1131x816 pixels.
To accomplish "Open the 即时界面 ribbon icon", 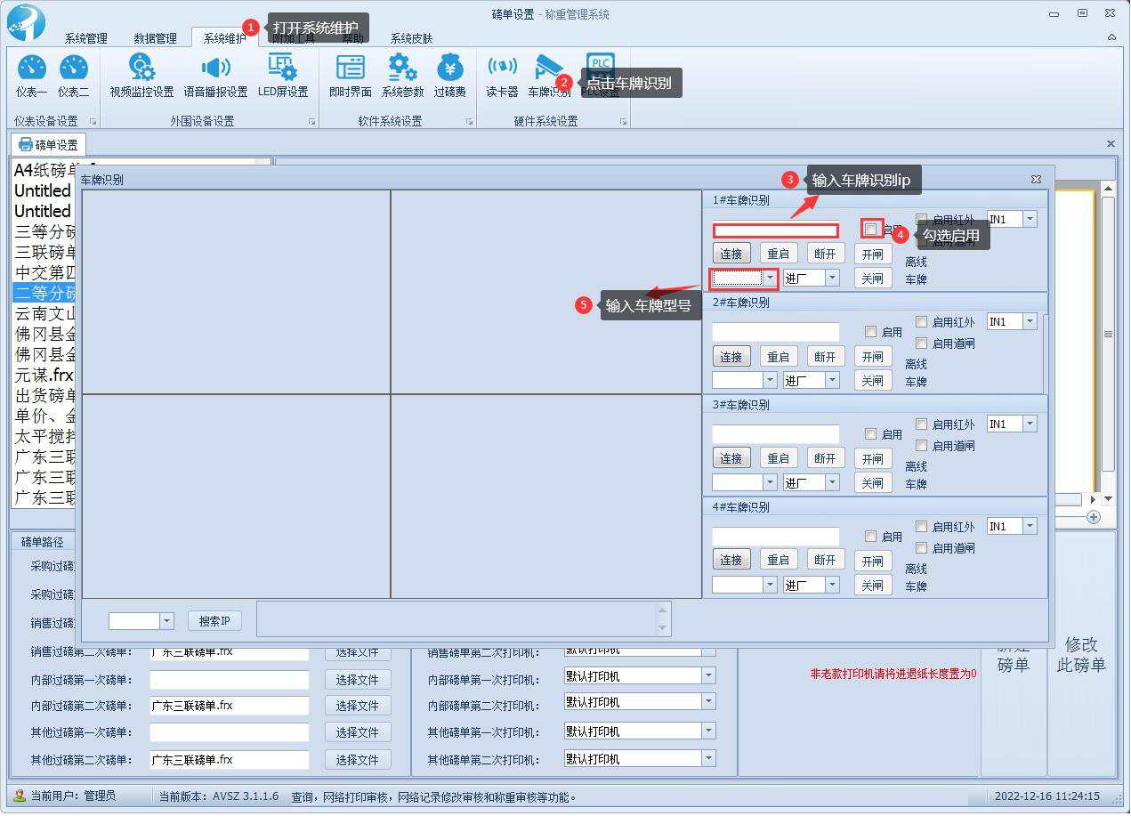I will pyautogui.click(x=351, y=76).
